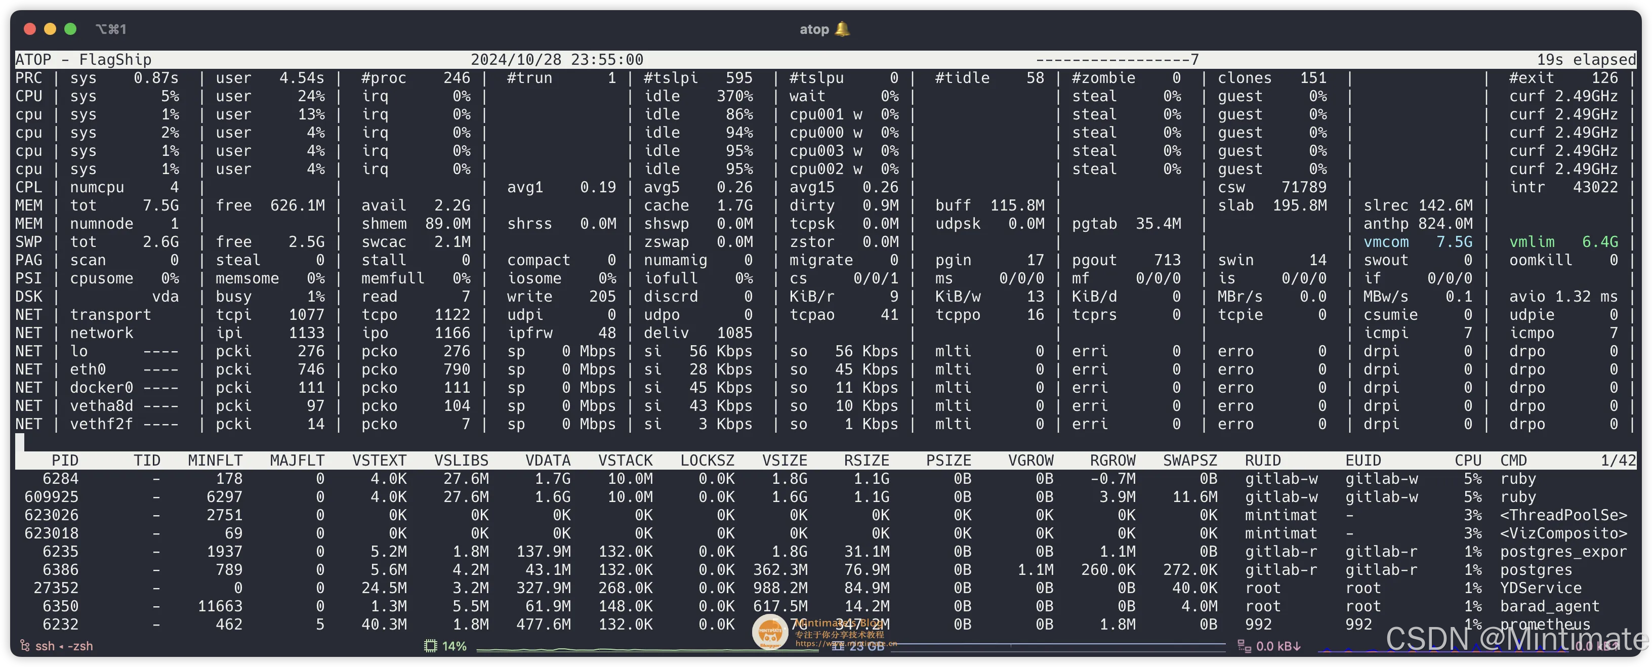Click the ⌥⌘1 session shortcut label
1652x667 pixels.
pyautogui.click(x=111, y=29)
